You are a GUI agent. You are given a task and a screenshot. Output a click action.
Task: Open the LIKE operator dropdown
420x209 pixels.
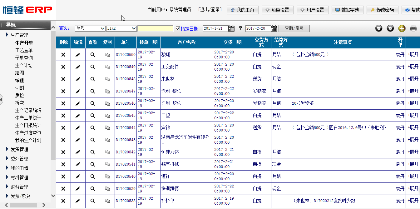(121, 28)
